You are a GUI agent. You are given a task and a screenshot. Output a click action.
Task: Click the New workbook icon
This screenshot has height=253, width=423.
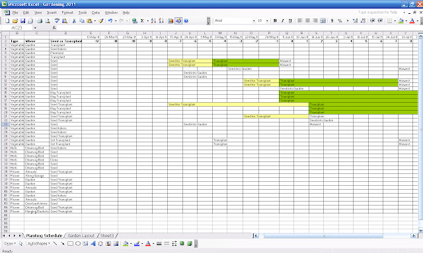[x=7, y=20]
